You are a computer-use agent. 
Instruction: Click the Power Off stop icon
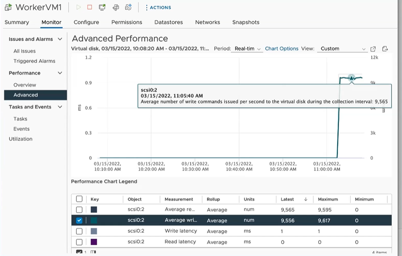click(90, 7)
